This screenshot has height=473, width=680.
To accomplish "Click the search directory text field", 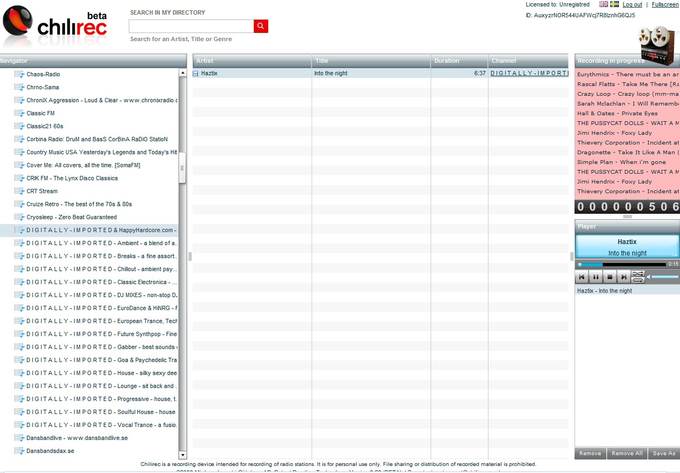I will [x=192, y=26].
